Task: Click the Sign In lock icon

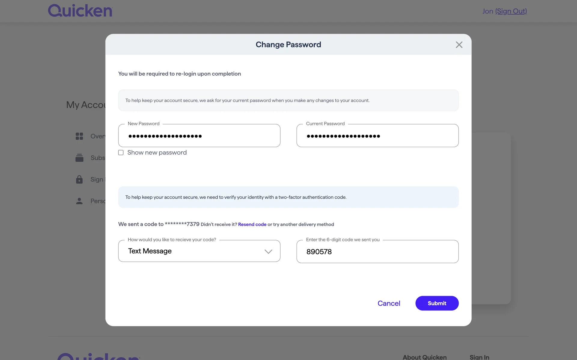Action: tap(79, 179)
